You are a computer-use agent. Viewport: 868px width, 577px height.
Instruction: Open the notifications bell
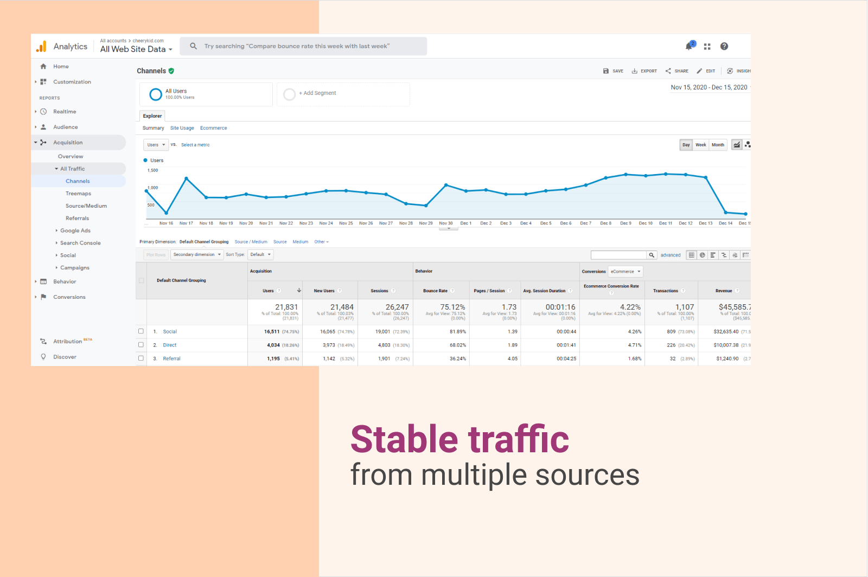point(689,47)
